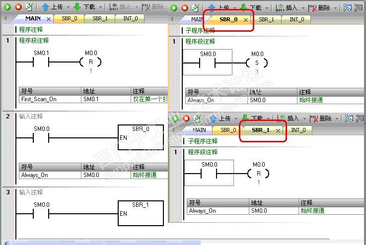Click the SM0.1 address cell in the symbol table
The height and width of the screenshot is (245, 366).
[106, 99]
